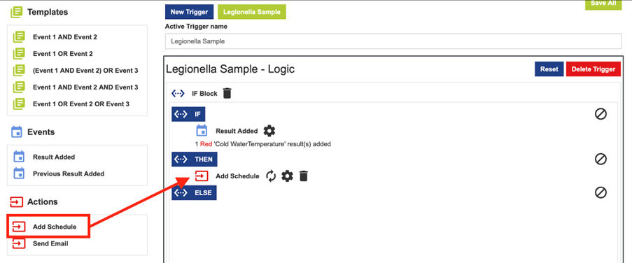Click the prohibited icon on the ELSE row
632x263 pixels.
click(601, 192)
